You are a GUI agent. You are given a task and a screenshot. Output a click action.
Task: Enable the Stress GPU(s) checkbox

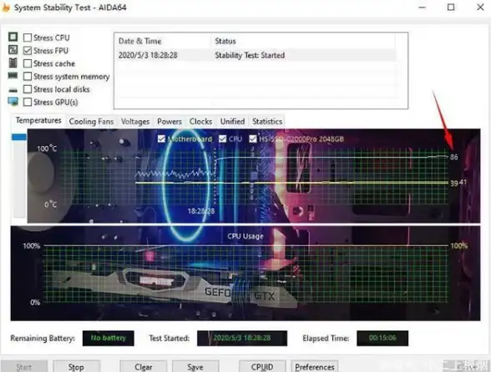click(28, 102)
